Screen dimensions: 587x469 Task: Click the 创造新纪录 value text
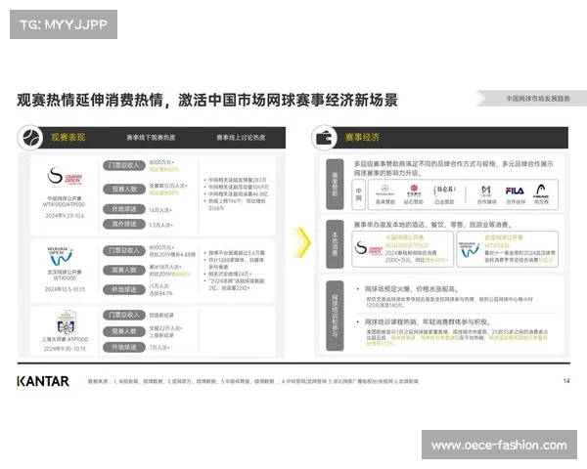point(161,316)
